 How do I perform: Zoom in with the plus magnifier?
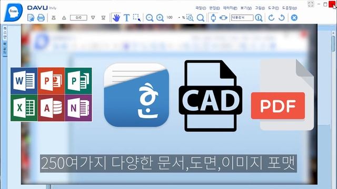pyautogui.click(x=160, y=17)
